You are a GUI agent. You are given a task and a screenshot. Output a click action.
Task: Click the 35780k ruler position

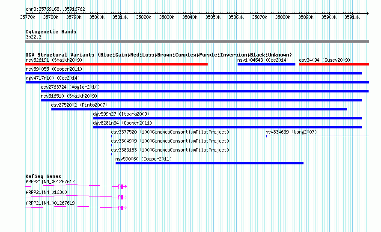click(51, 17)
